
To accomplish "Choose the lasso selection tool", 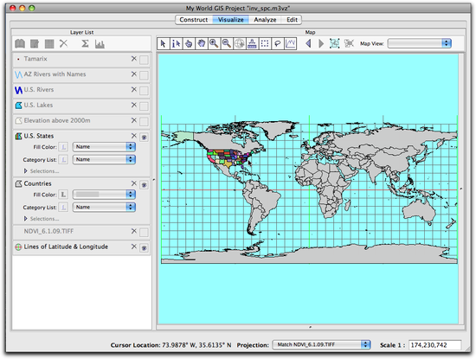I will [x=278, y=44].
